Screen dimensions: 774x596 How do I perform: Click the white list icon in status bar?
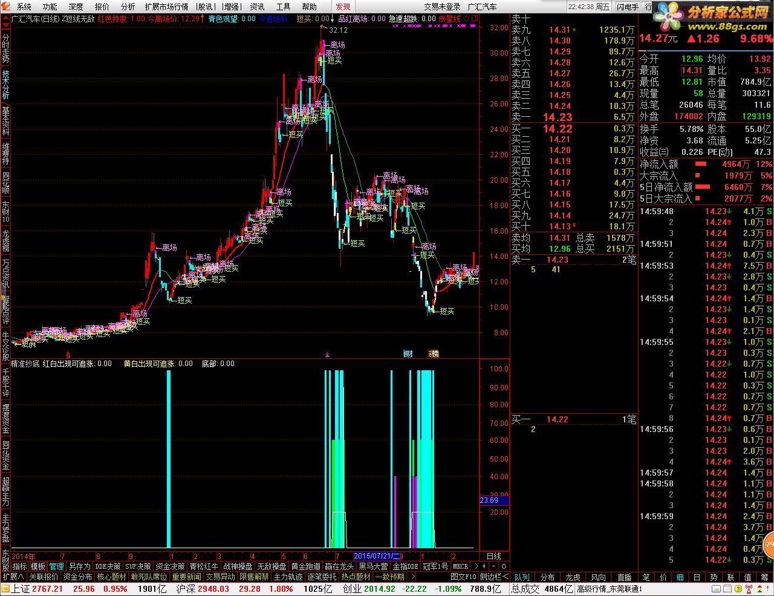pyautogui.click(x=727, y=589)
